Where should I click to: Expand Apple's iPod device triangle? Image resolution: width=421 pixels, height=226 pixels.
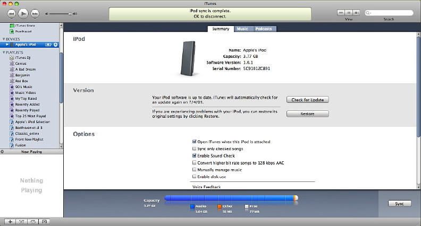pyautogui.click(x=7, y=45)
